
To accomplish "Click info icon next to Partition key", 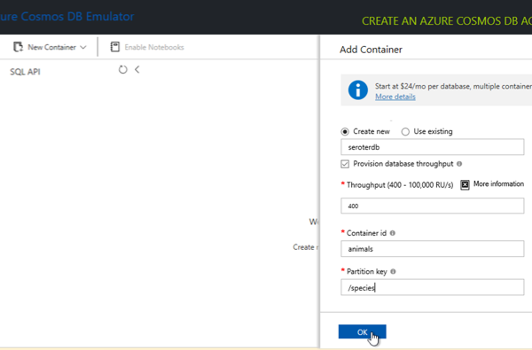I will (x=393, y=271).
